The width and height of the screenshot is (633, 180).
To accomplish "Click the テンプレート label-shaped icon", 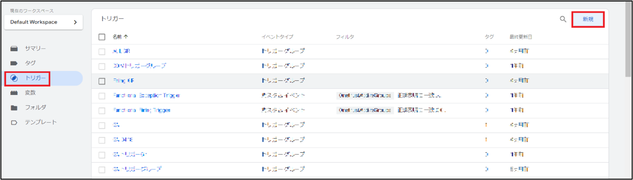I will 14,123.
